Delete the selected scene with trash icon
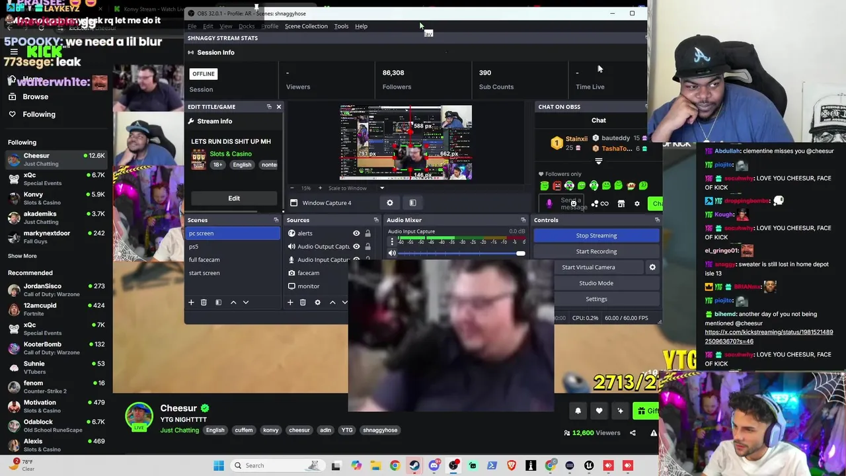Viewport: 846px width, 476px height. pos(204,302)
